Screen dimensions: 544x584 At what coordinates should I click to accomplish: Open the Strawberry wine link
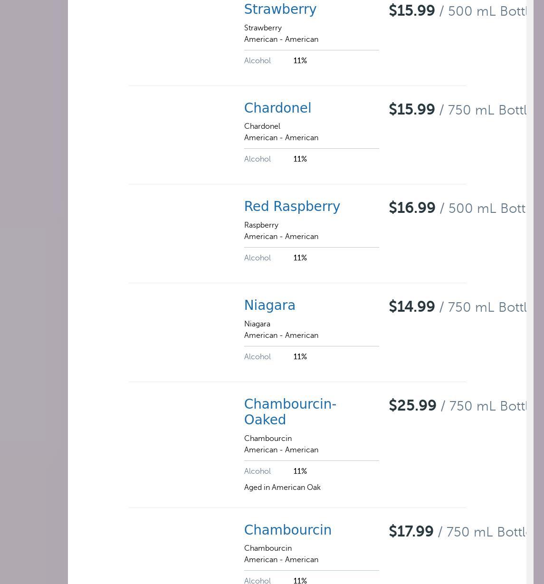(x=280, y=10)
